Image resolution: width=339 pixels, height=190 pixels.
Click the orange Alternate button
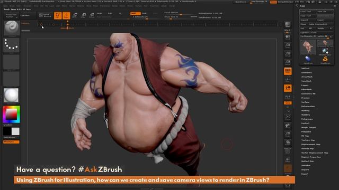tap(12, 142)
